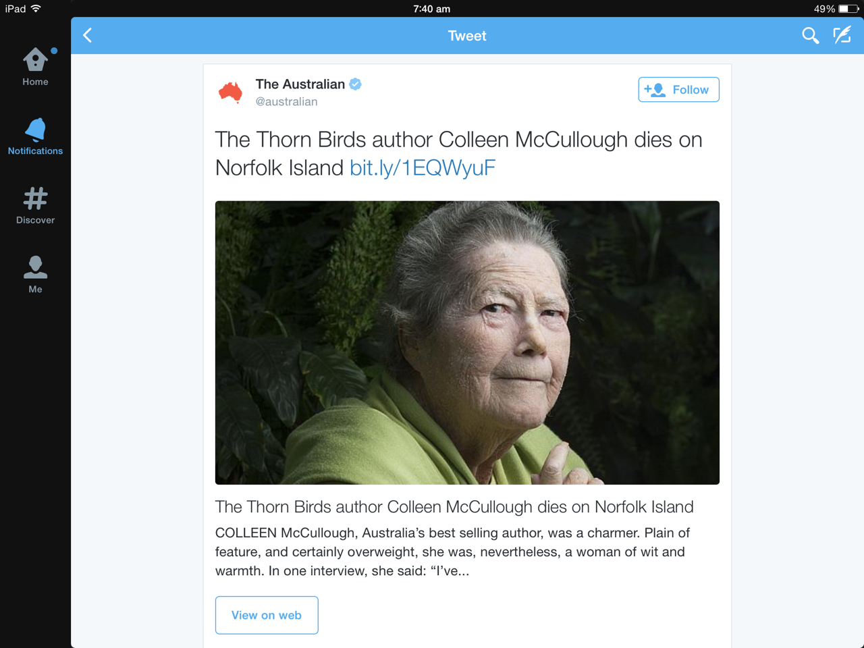Image resolution: width=864 pixels, height=648 pixels.
Task: Open the Discover hashtag section
Action: (x=35, y=205)
